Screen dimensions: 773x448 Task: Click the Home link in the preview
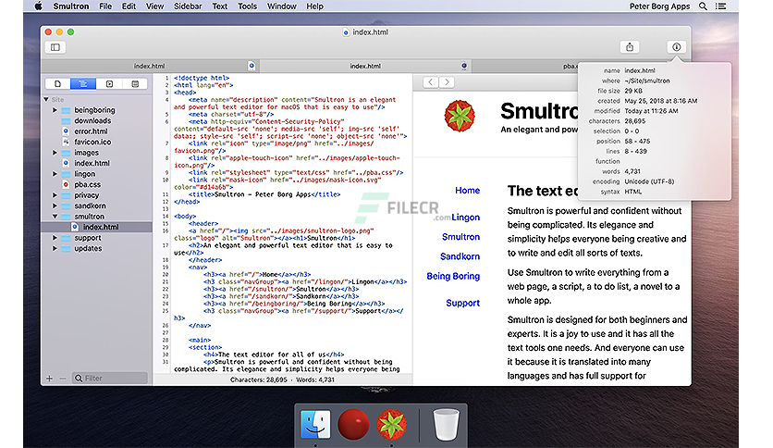[x=467, y=191]
